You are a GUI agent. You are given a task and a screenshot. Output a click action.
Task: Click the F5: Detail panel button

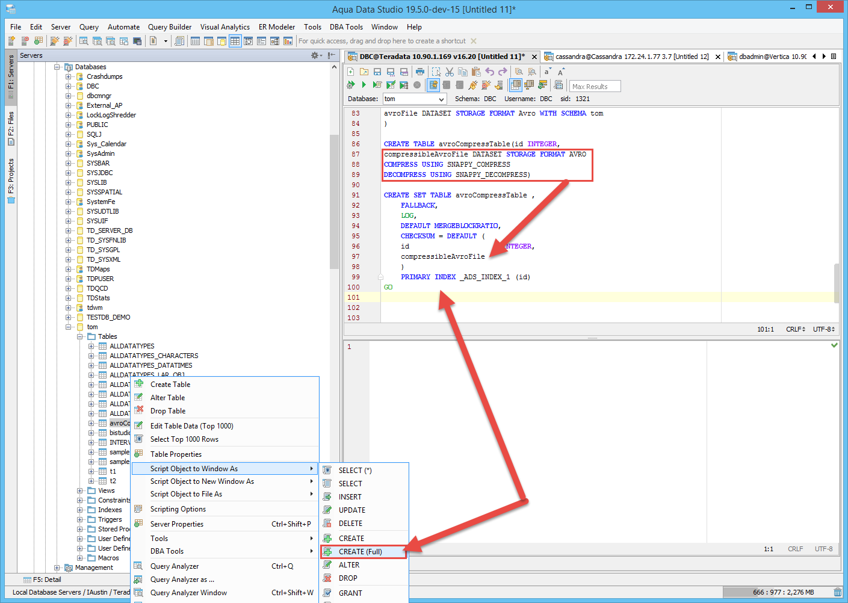pyautogui.click(x=43, y=580)
